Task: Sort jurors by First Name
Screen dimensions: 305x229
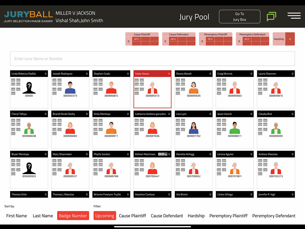Action: (x=17, y=216)
